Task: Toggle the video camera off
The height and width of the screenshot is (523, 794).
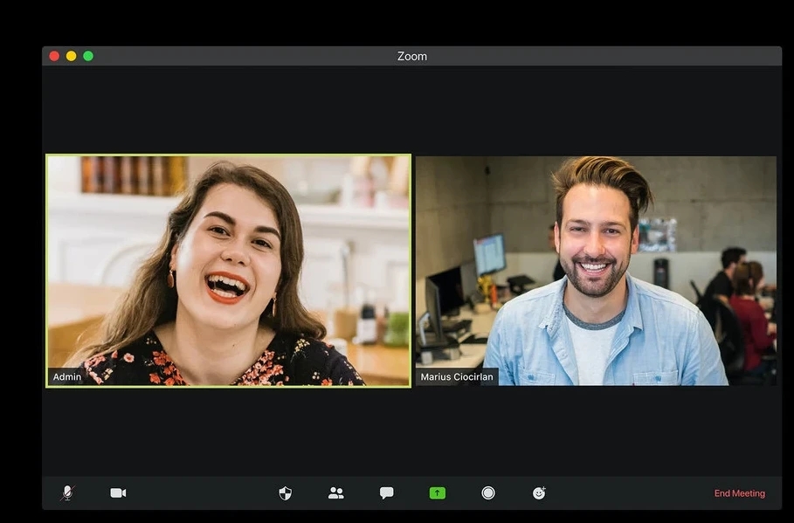Action: [118, 493]
